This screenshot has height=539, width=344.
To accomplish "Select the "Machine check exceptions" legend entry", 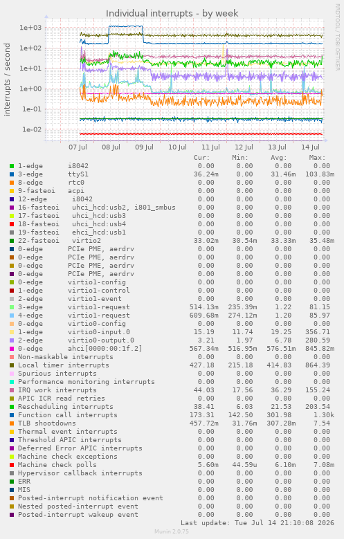I will (68, 457).
